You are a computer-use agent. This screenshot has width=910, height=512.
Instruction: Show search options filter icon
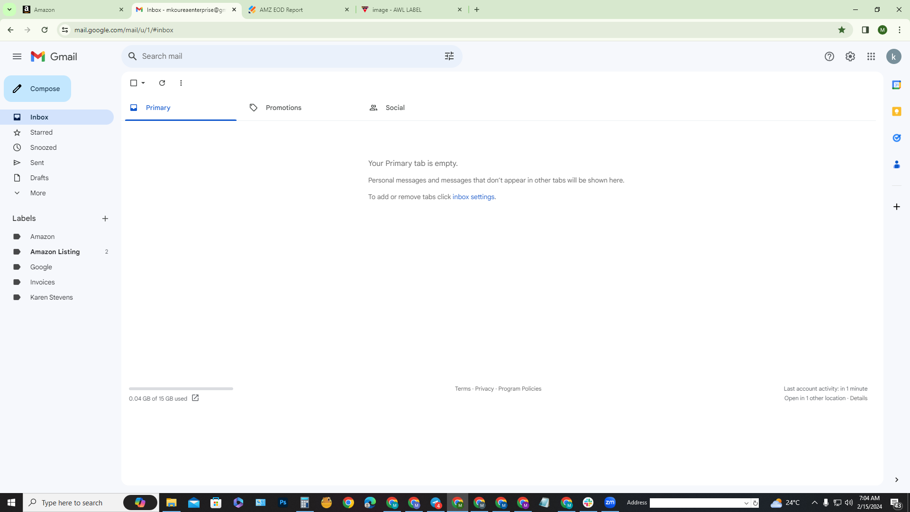click(449, 56)
